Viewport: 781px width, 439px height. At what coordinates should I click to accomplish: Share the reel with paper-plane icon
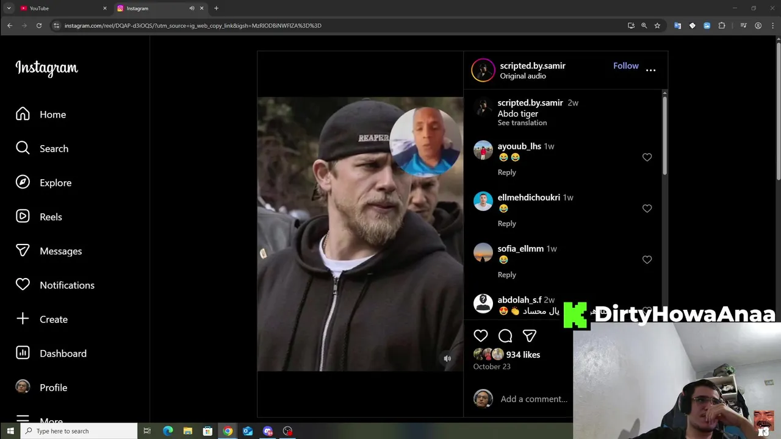pyautogui.click(x=530, y=336)
